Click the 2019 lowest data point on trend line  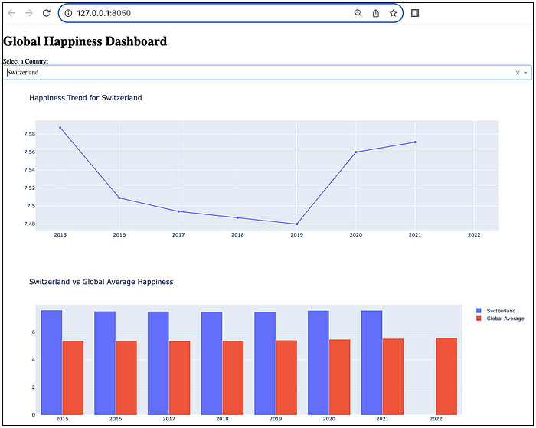pyautogui.click(x=297, y=224)
